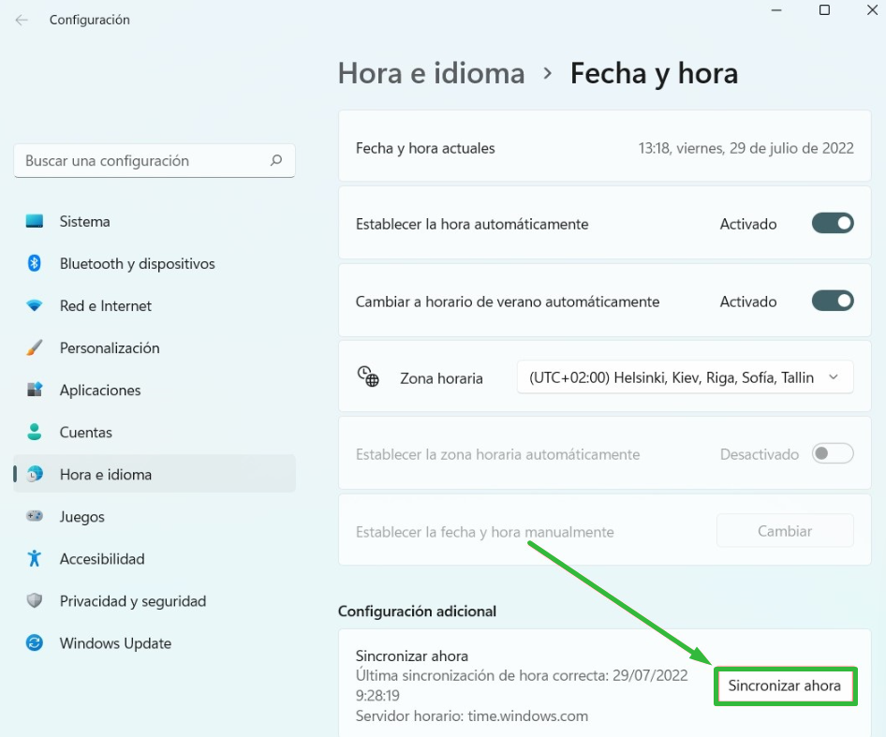Open Aplicaciones section

coord(155,390)
